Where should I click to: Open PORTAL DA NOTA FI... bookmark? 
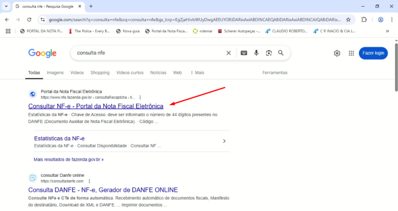[x=41, y=31]
